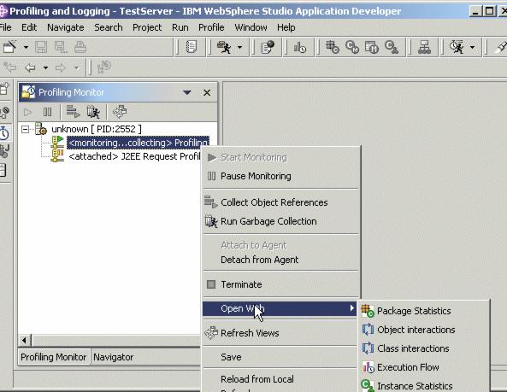Click Run Garbage Collection toolbar icon
The width and height of the screenshot is (507, 392).
(93, 112)
